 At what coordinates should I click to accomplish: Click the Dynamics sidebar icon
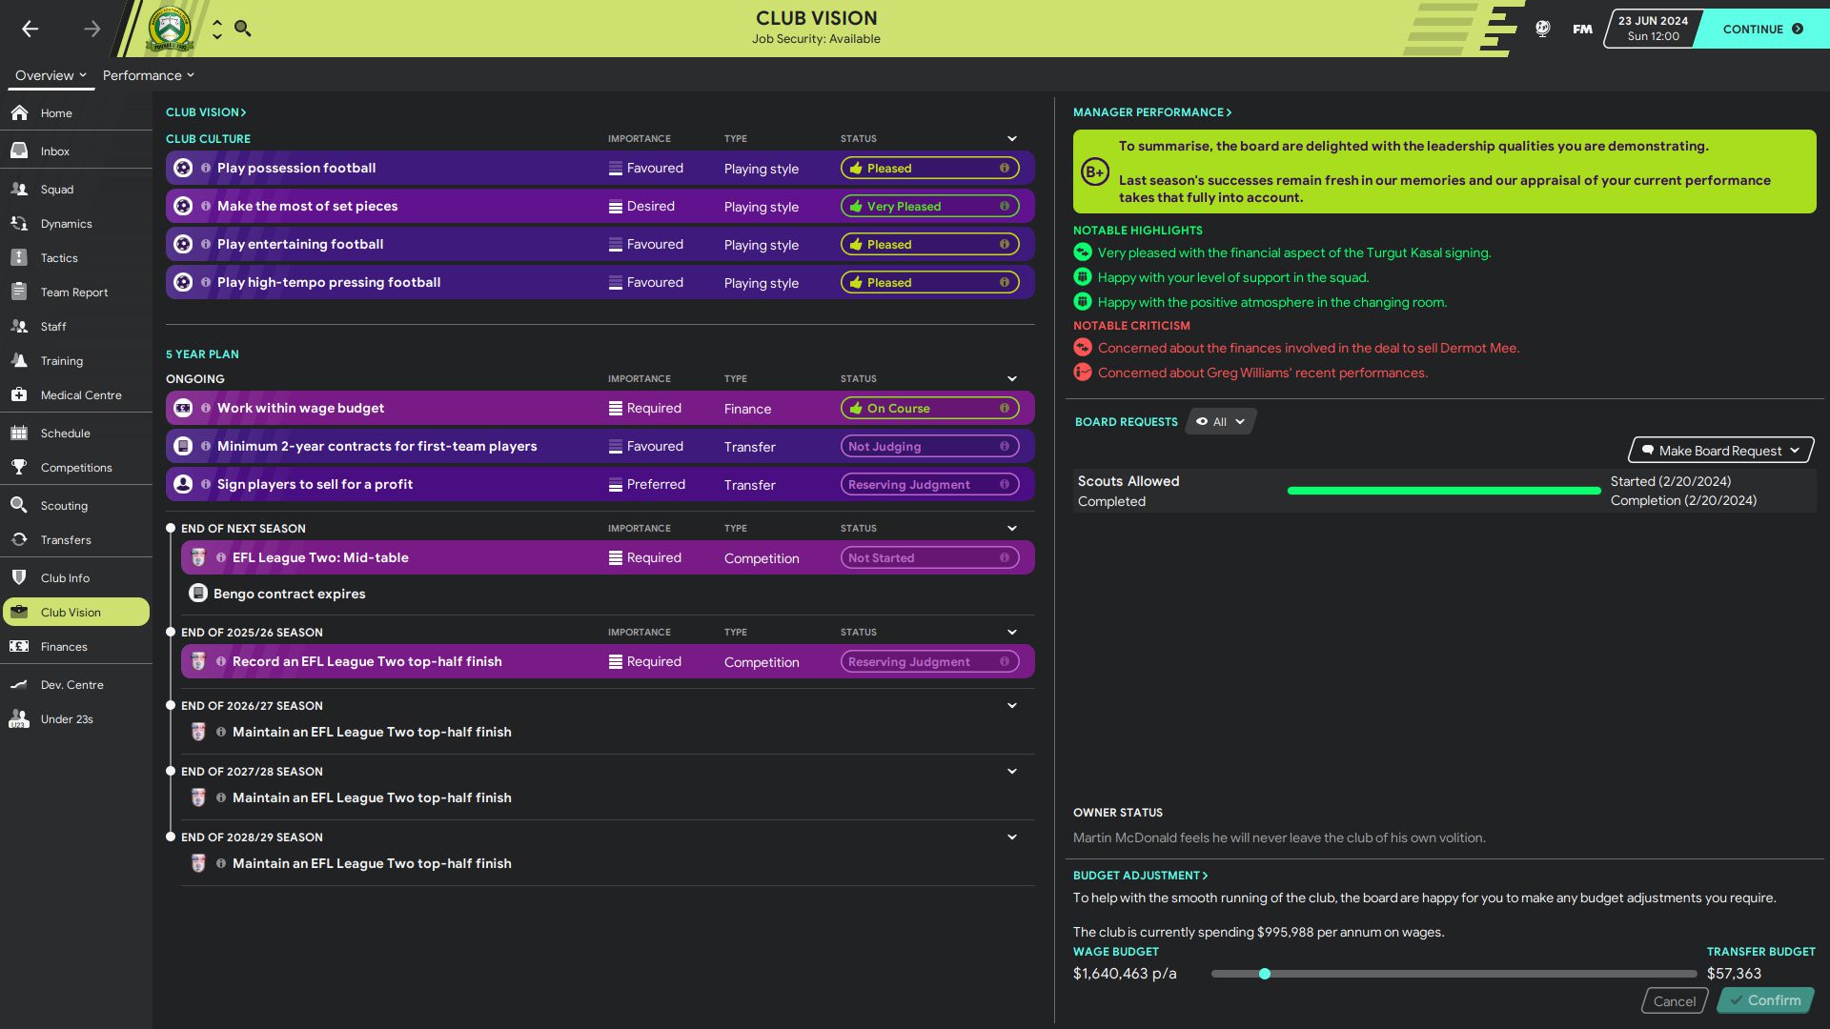click(19, 223)
